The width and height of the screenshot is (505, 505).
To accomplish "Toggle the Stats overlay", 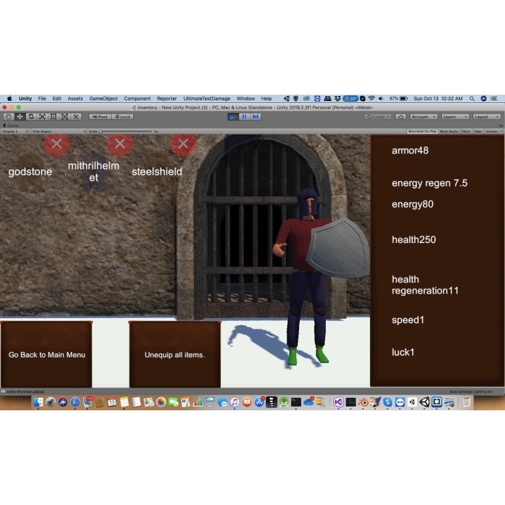I will [478, 131].
